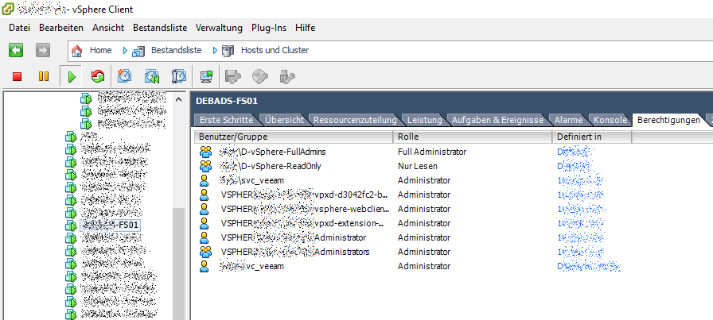The height and width of the screenshot is (320, 713).
Task: Click Bestandsliste link in navigation bar
Action: coord(177,50)
